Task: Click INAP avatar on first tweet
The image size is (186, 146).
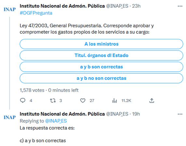Action: pyautogui.click(x=9, y=9)
